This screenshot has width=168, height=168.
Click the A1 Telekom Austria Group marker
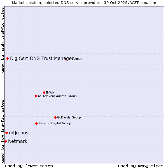(36, 96)
